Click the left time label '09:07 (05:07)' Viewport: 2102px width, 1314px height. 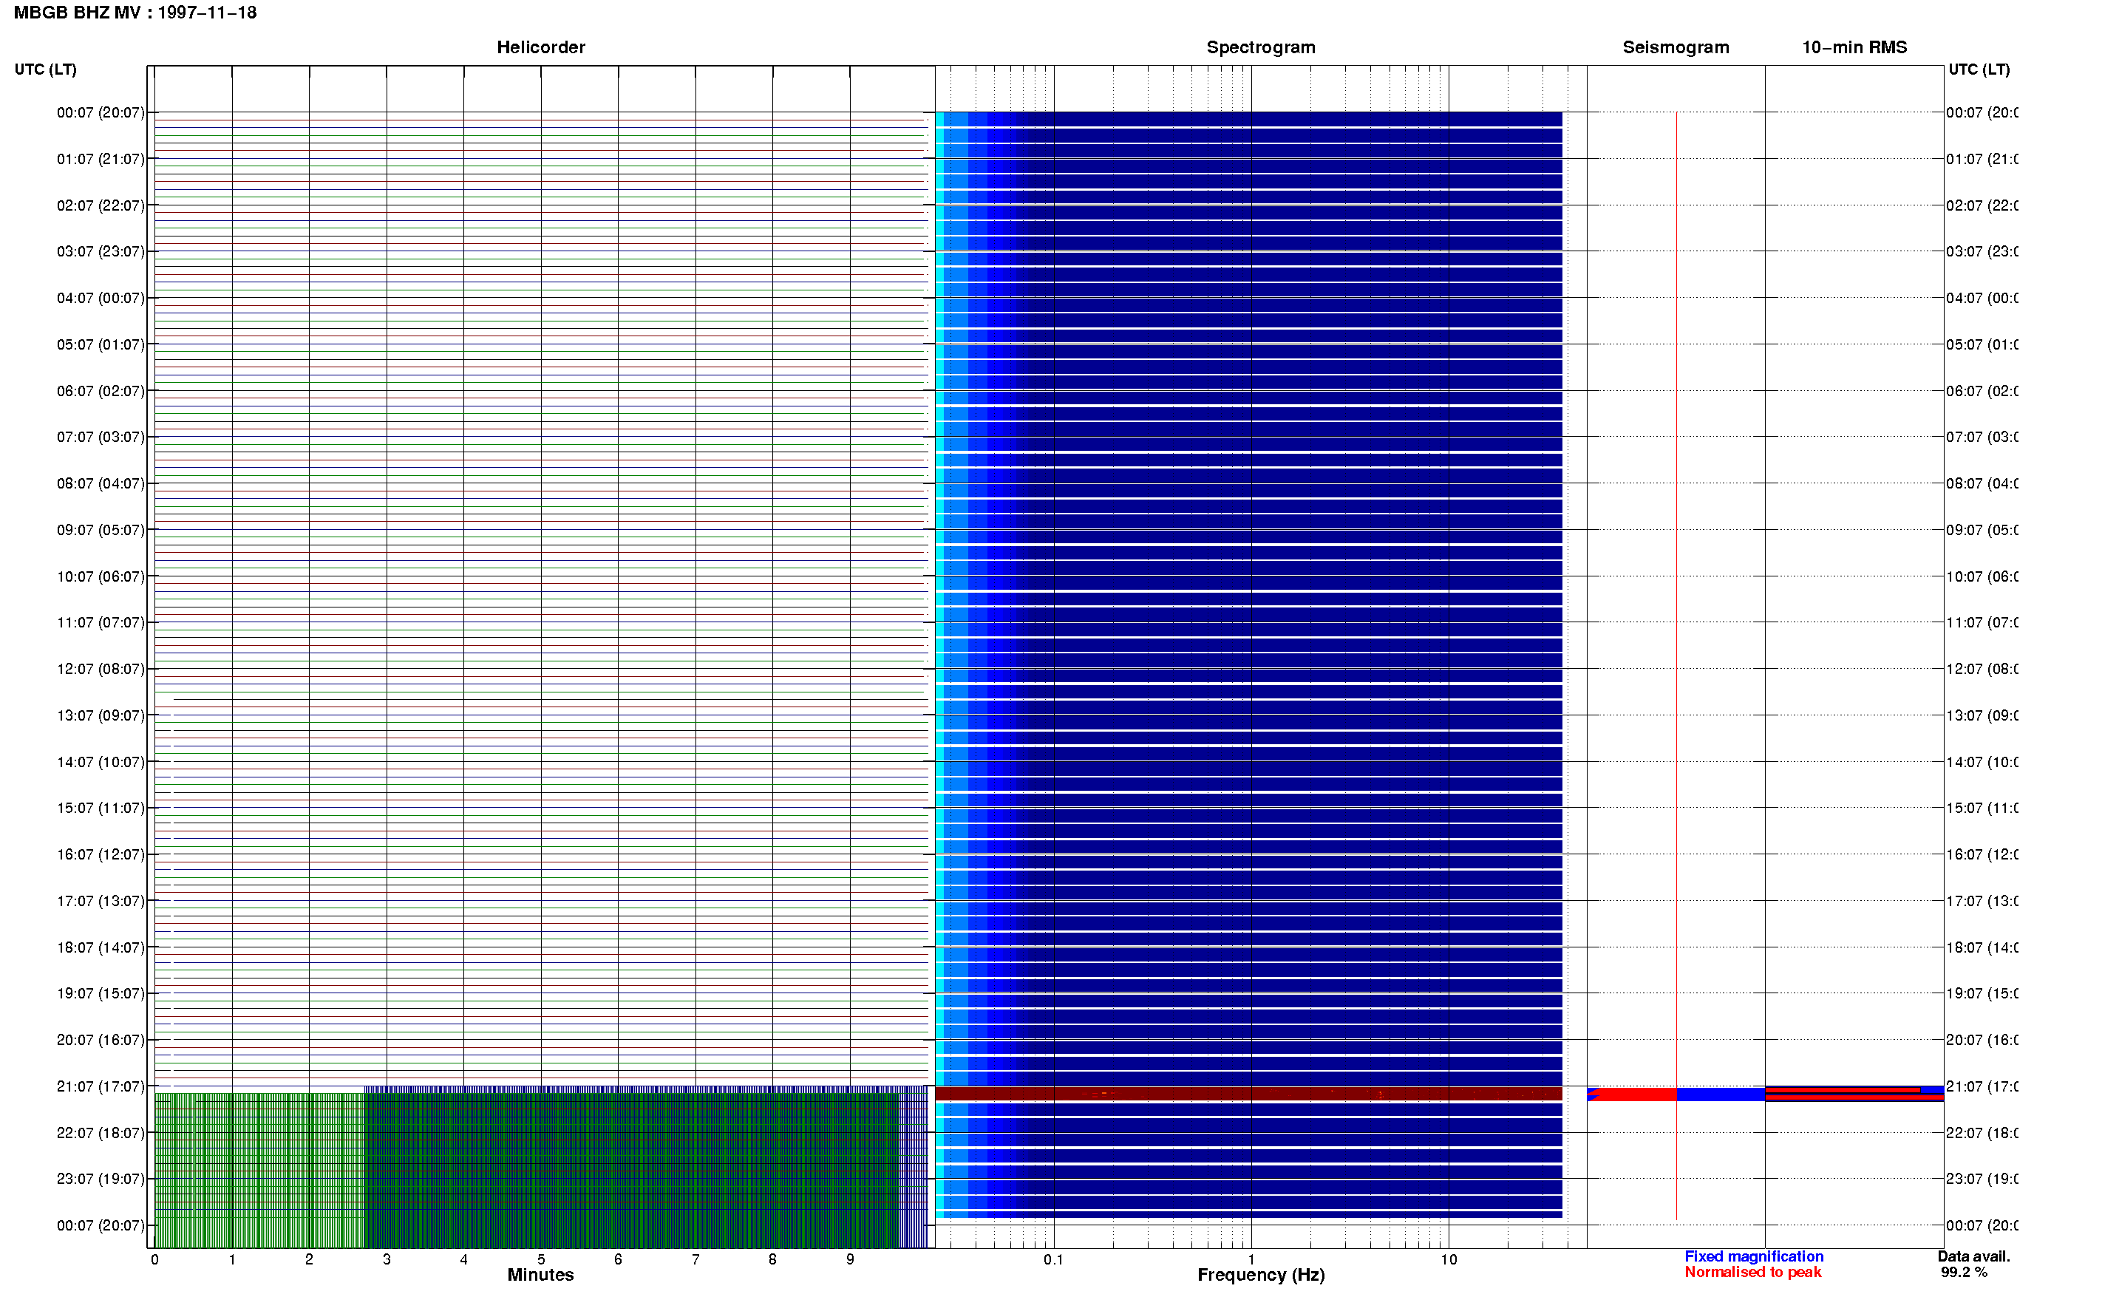pos(101,530)
